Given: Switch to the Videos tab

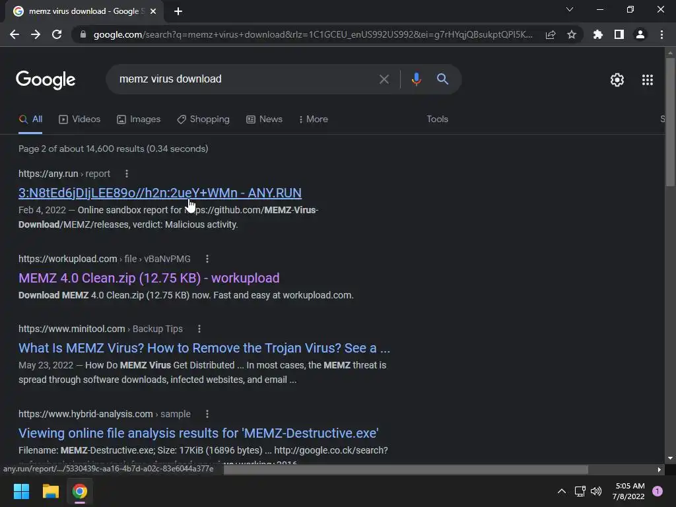Looking at the screenshot, I should 79,119.
